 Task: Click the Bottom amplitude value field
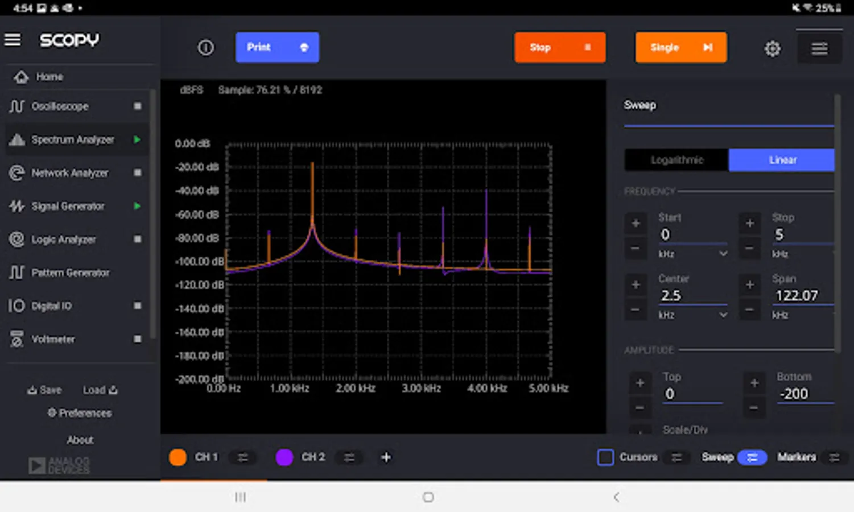click(805, 394)
